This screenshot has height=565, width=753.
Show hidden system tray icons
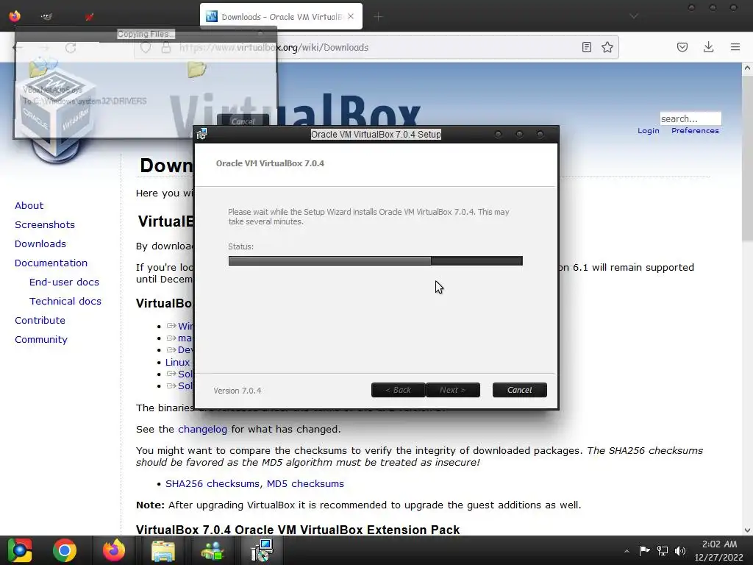click(627, 550)
